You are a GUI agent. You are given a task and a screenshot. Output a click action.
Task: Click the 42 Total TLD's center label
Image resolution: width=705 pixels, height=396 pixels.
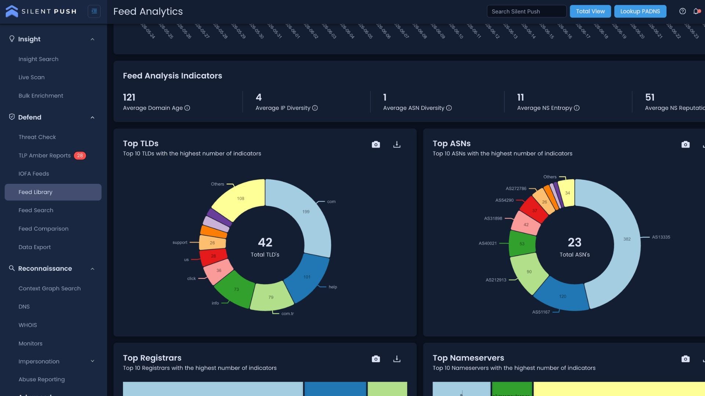(x=265, y=247)
